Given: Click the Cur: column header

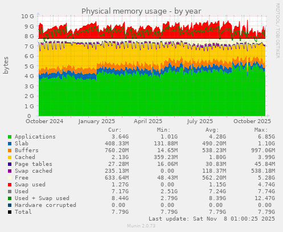Looking at the screenshot, I should coord(115,130).
